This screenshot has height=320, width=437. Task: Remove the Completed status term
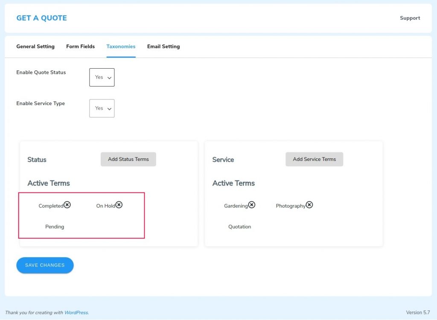tap(67, 205)
